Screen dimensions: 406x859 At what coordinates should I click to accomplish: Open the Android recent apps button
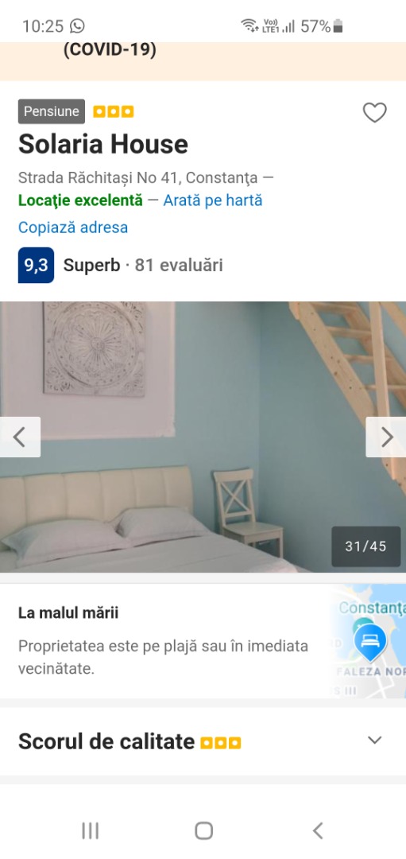coord(90,830)
